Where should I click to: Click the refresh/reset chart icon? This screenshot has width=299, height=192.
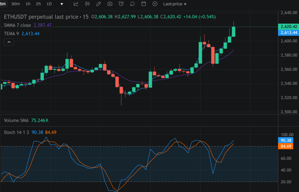pos(132,4)
